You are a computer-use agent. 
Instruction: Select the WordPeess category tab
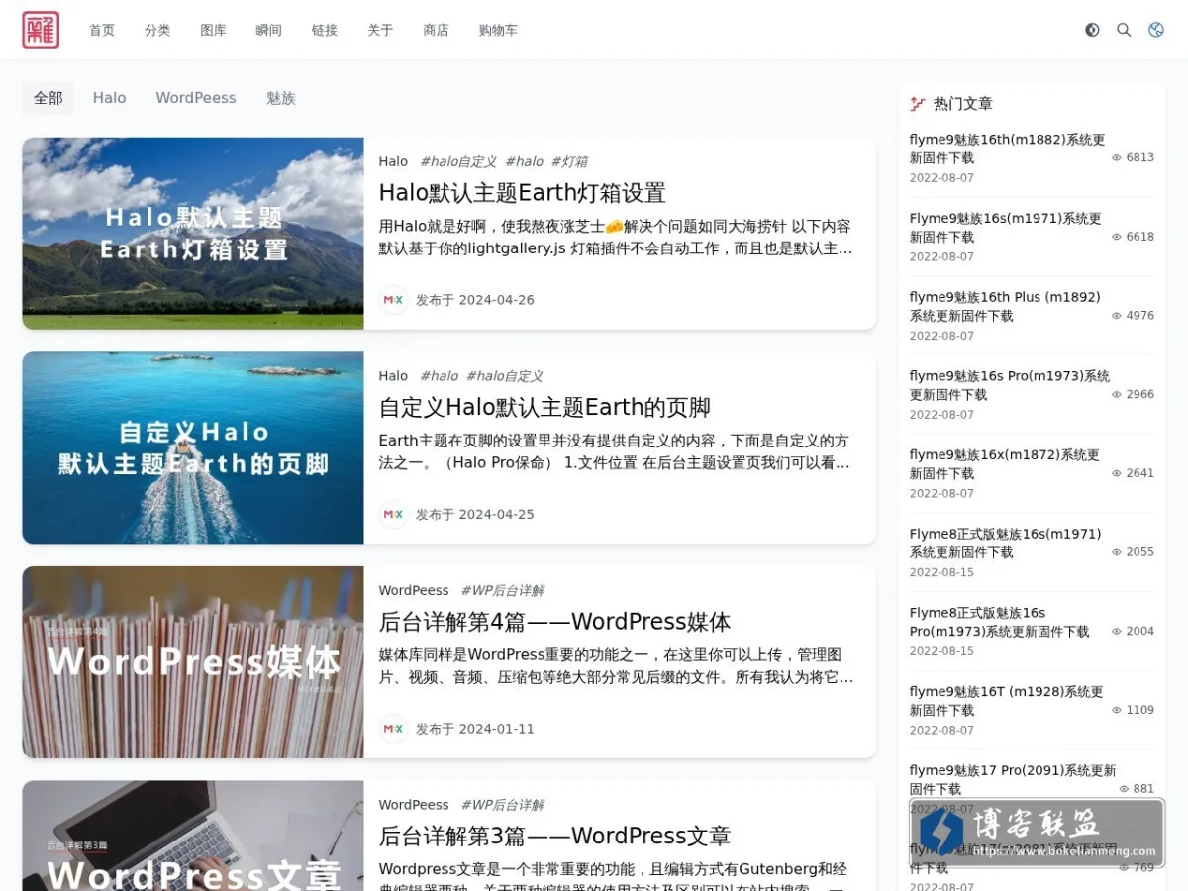point(196,98)
